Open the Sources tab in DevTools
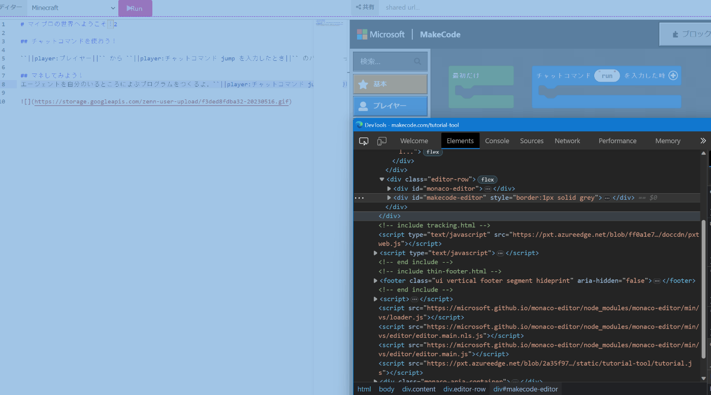 tap(532, 141)
